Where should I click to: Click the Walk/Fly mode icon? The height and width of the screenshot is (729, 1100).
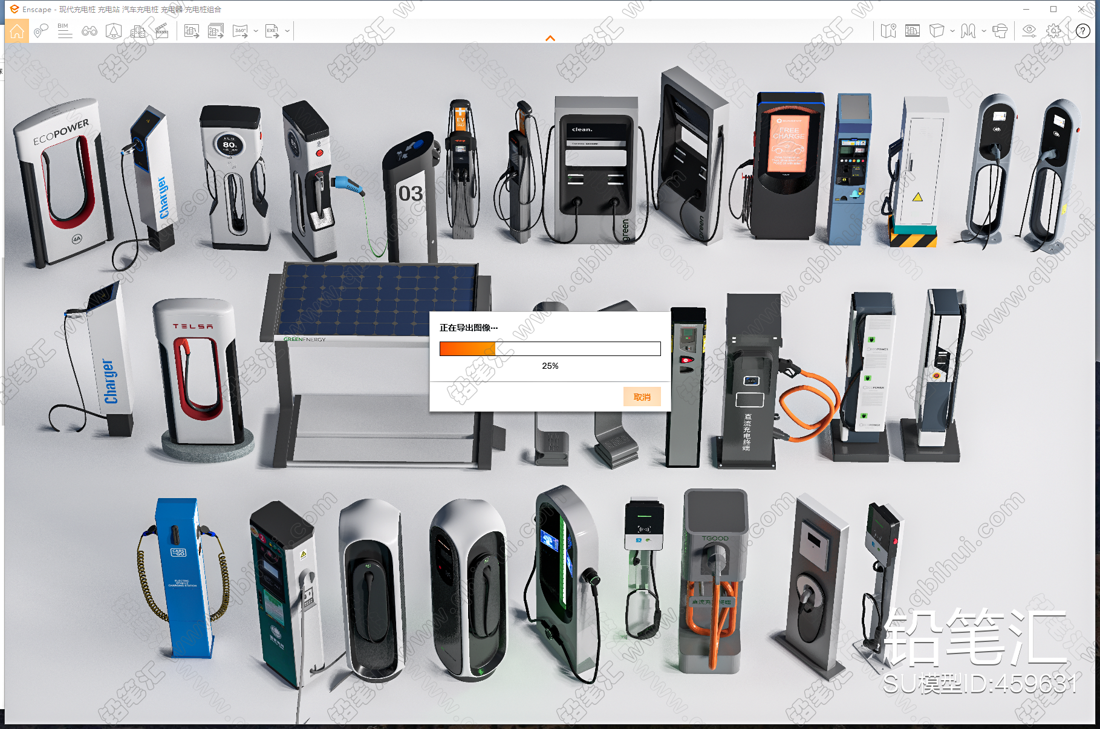(x=968, y=31)
